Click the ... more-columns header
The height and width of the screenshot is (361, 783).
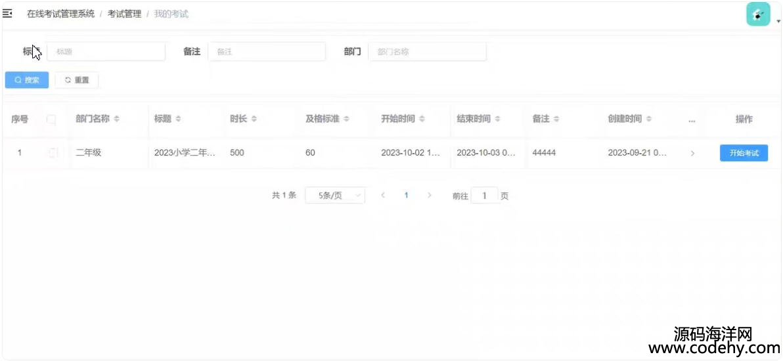[692, 120]
